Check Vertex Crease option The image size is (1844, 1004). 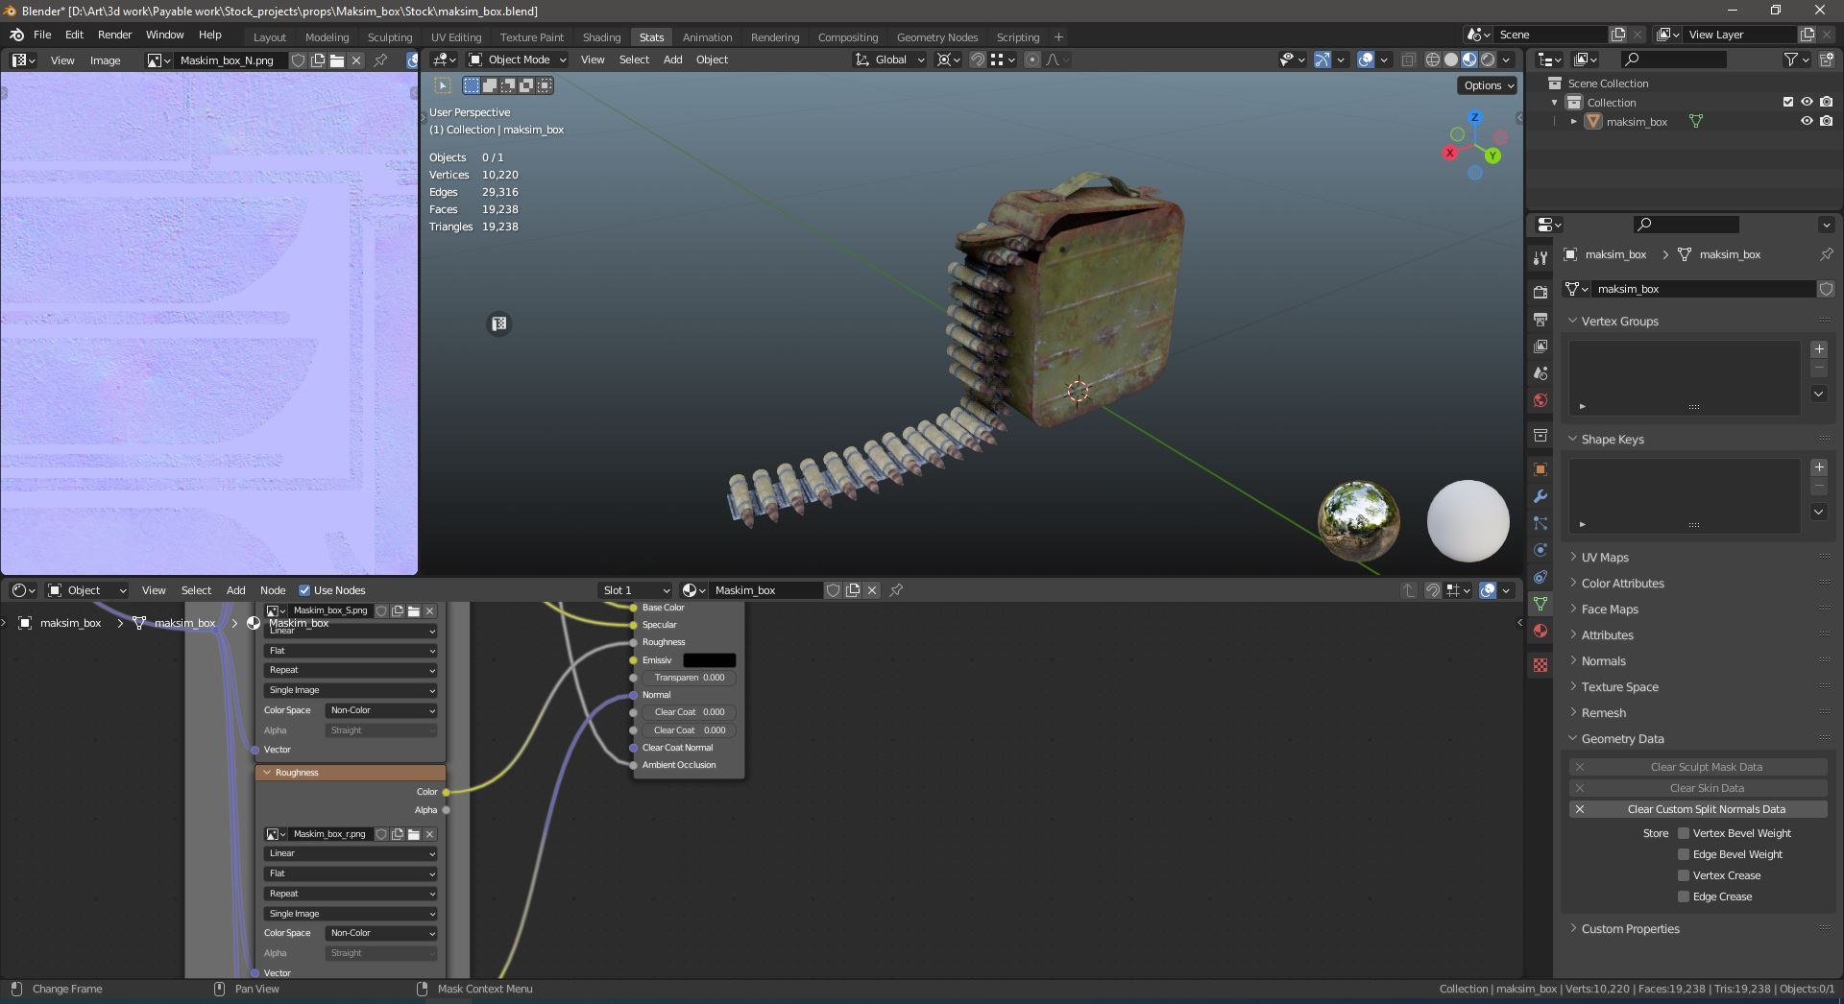click(x=1684, y=875)
